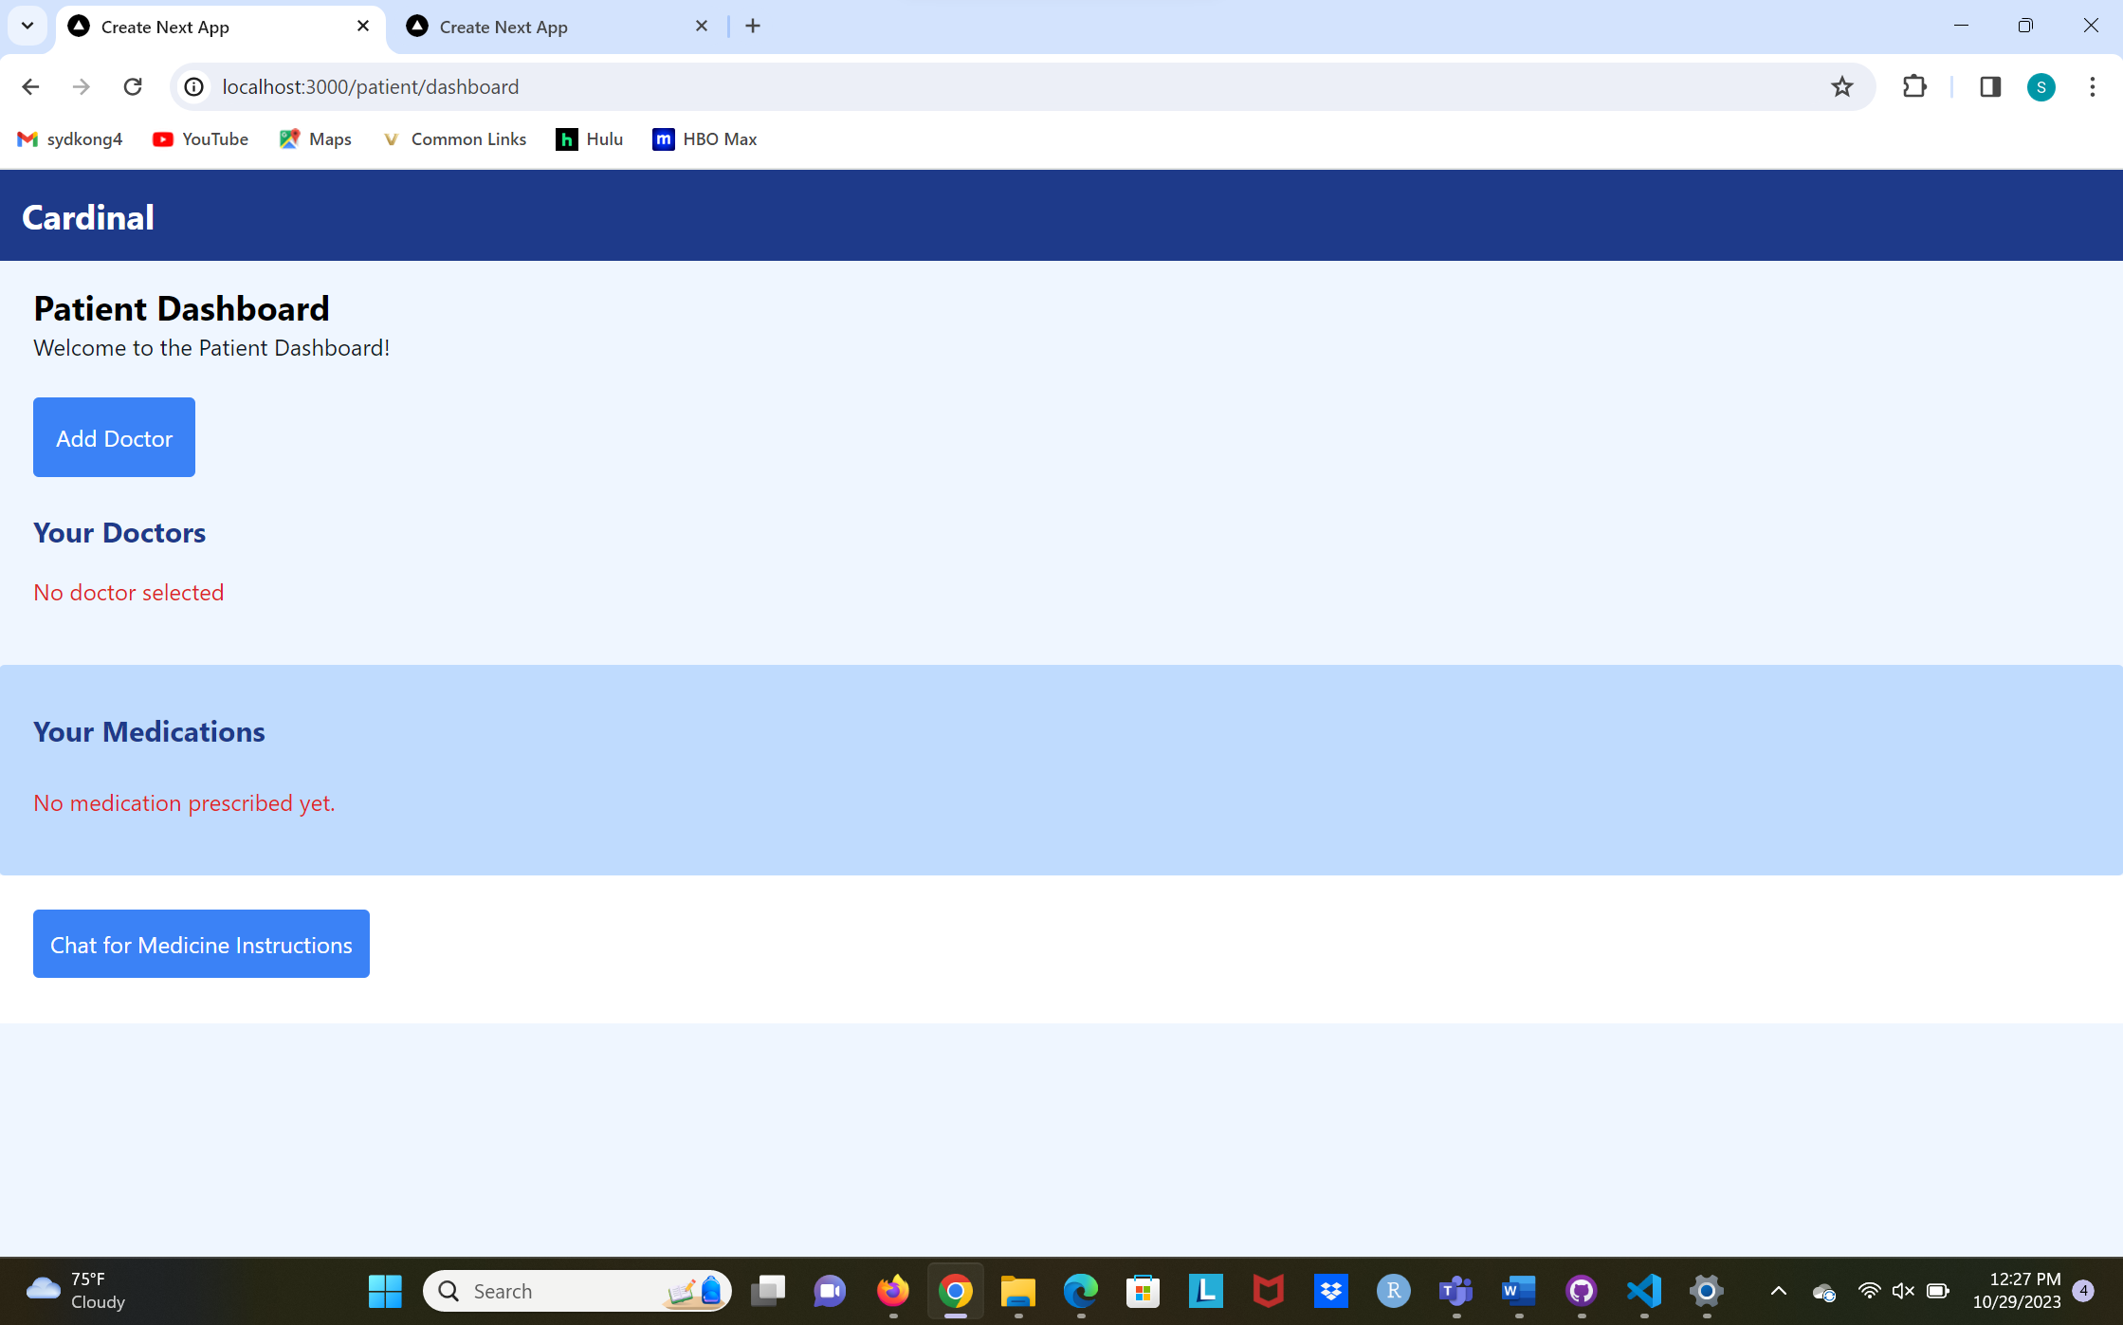Open Visual Studio Code from taskbar

click(x=1643, y=1291)
